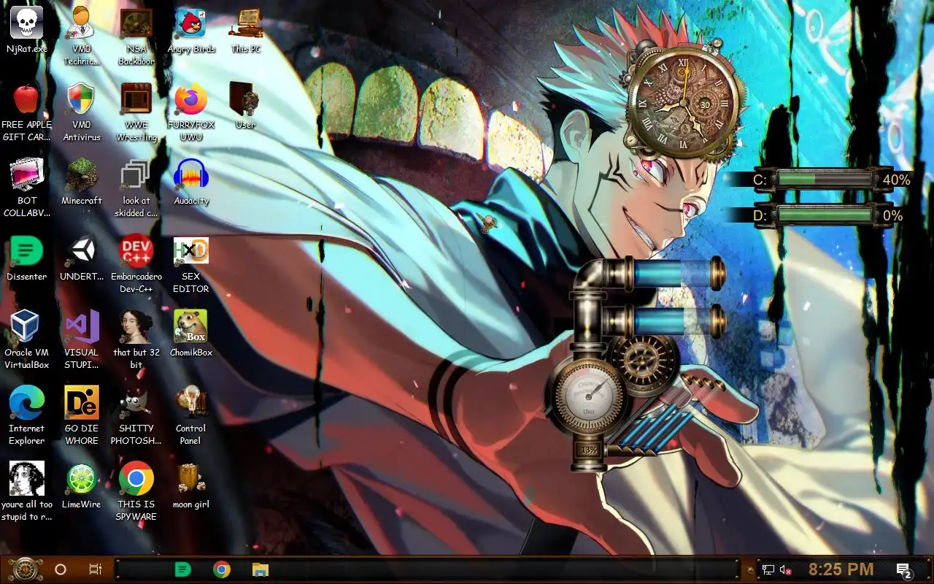The width and height of the screenshot is (934, 584).
Task: Launch Minecraft from desktop
Action: point(81,174)
